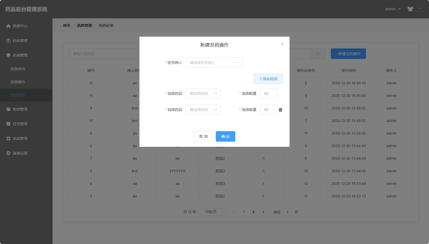Image resolution: width=429 pixels, height=244 pixels.
Task: Click the T-shirt theme icon
Action: [x=410, y=9]
